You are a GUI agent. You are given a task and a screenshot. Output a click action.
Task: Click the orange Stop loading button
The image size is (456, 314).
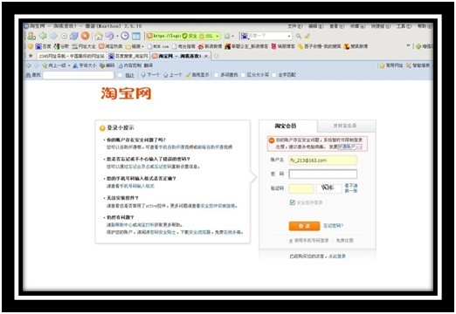pyautogui.click(x=86, y=36)
